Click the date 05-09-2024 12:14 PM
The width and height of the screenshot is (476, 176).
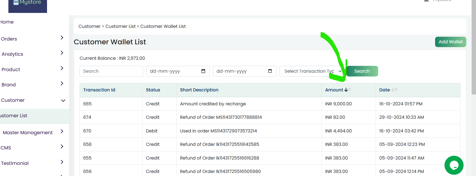[402, 171]
